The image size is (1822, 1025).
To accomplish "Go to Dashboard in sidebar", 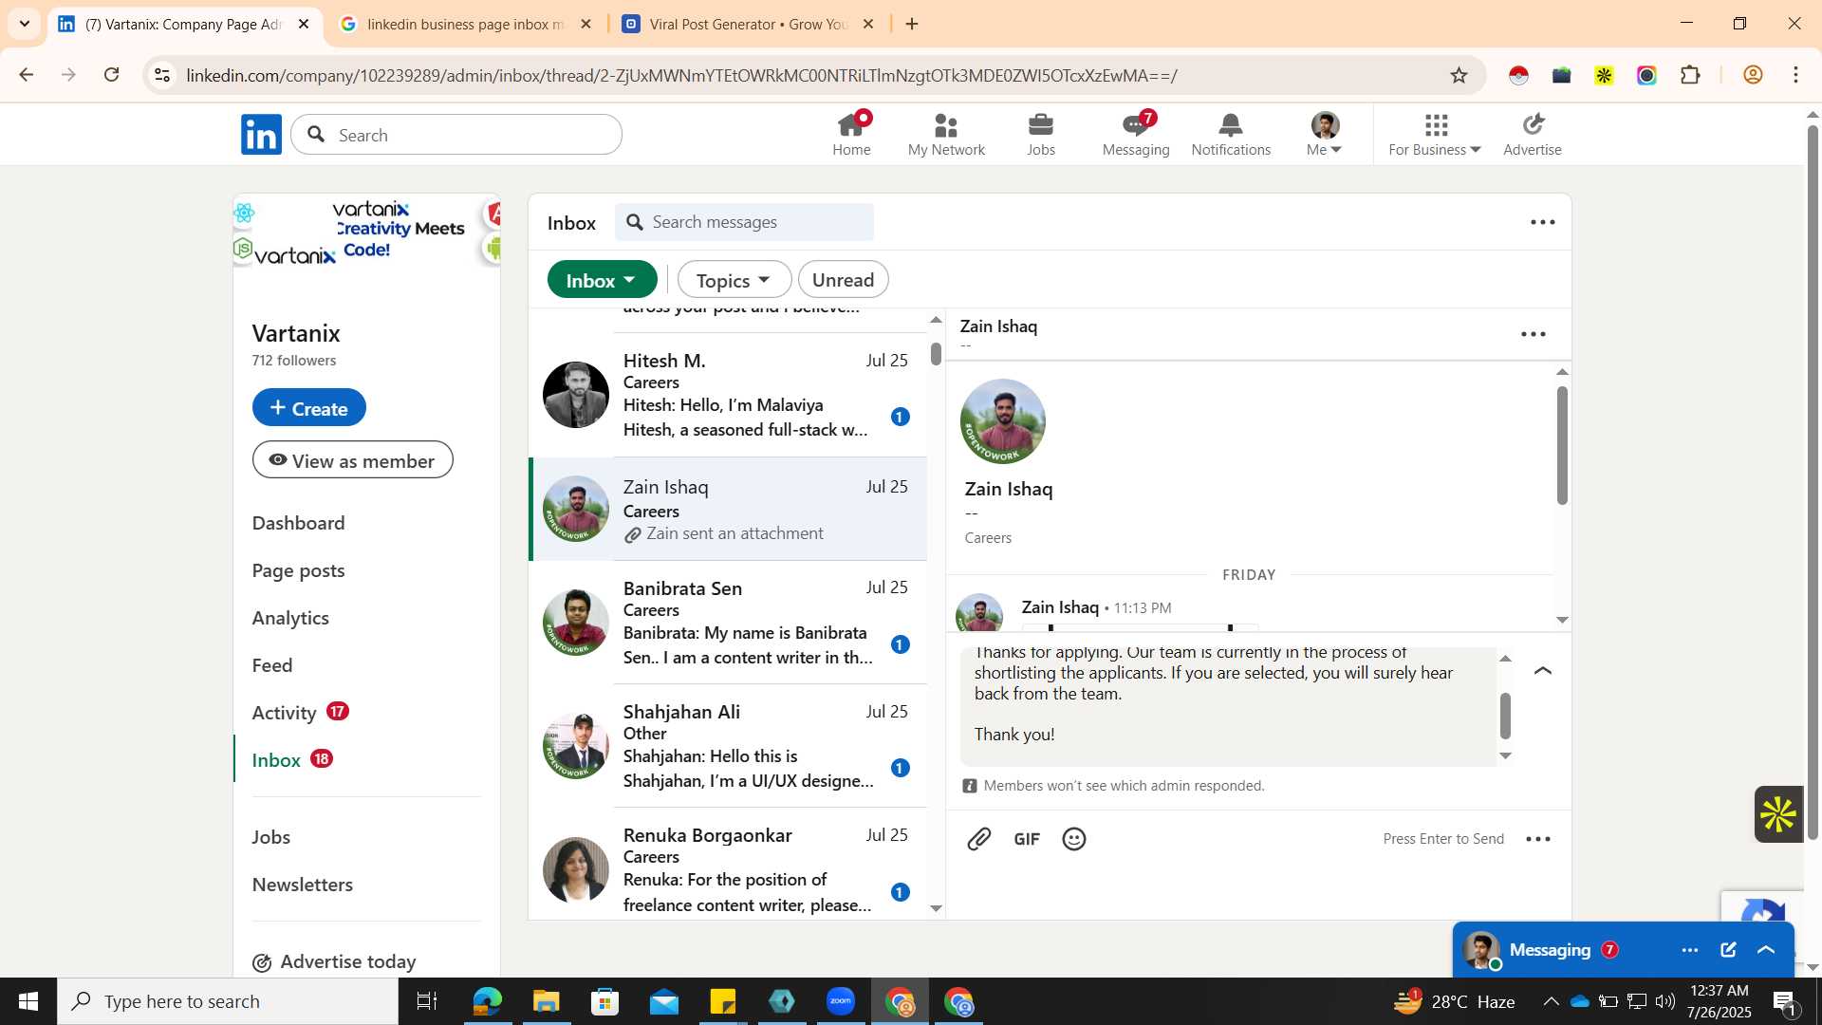I will tap(298, 523).
